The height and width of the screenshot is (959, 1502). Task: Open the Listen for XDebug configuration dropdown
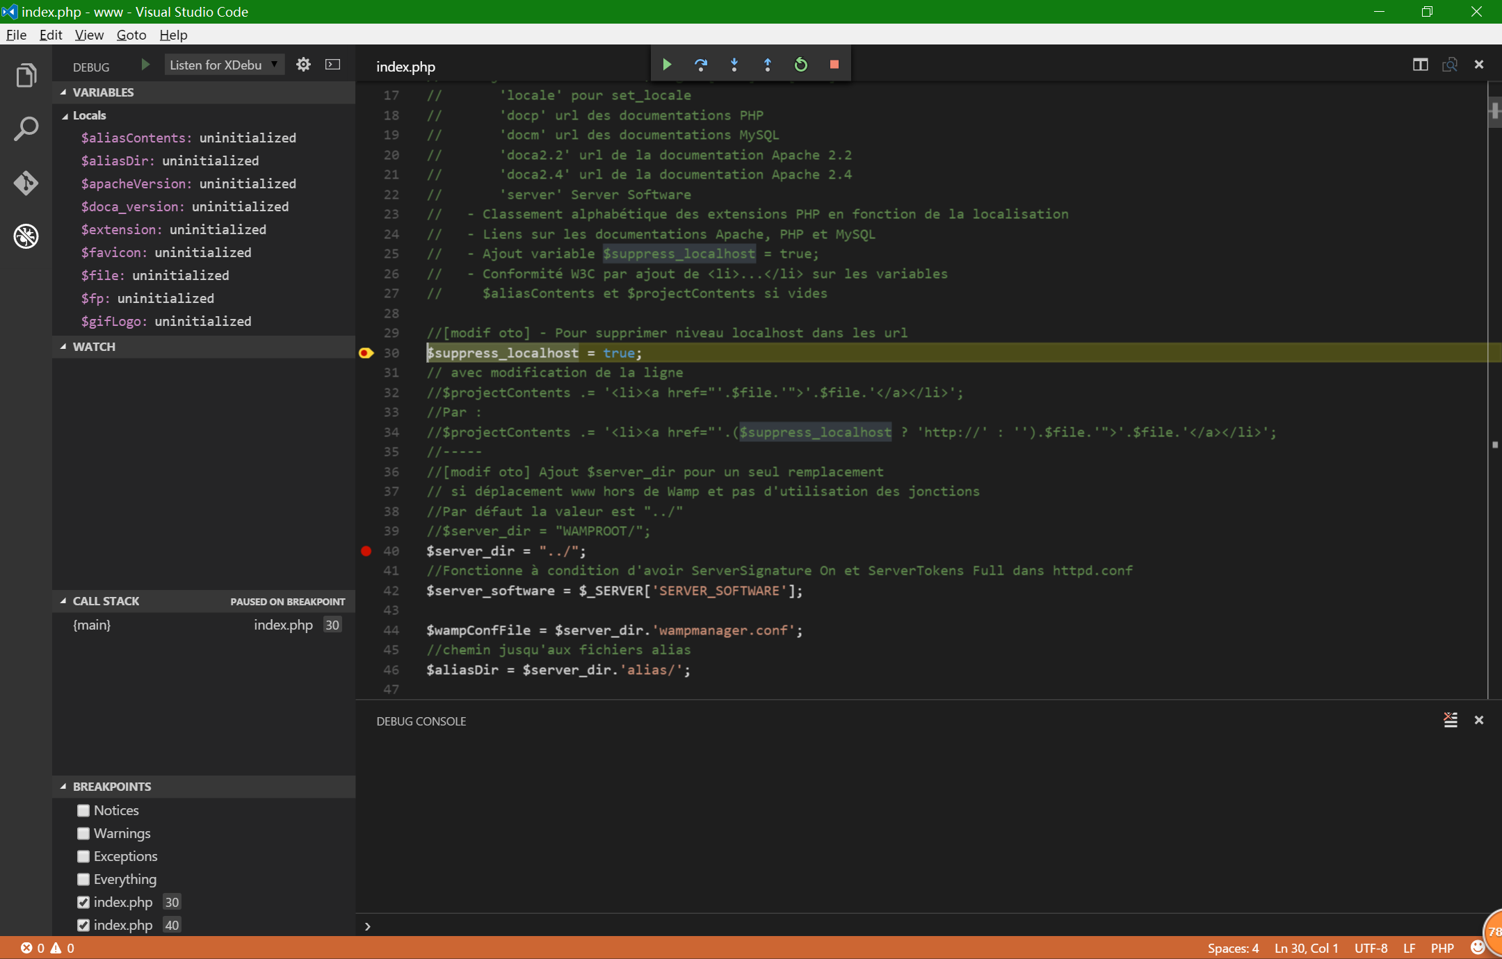[224, 65]
